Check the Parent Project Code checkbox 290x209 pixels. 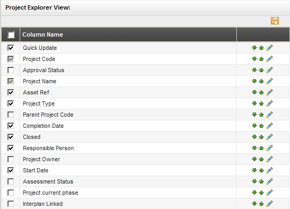[x=11, y=115]
